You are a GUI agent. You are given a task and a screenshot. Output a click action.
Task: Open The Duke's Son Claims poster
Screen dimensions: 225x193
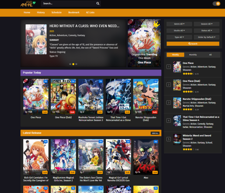pyautogui.click(x=91, y=157)
